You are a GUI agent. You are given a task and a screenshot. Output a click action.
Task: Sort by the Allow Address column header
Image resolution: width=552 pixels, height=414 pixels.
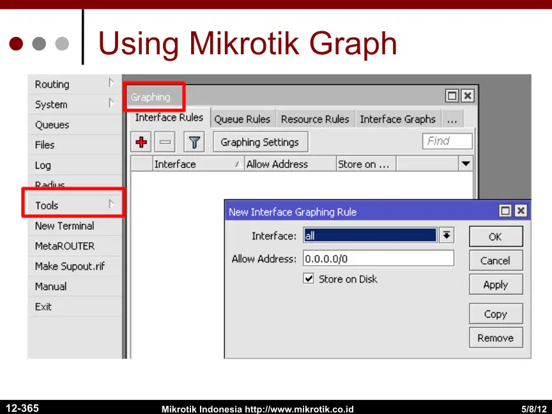291,164
